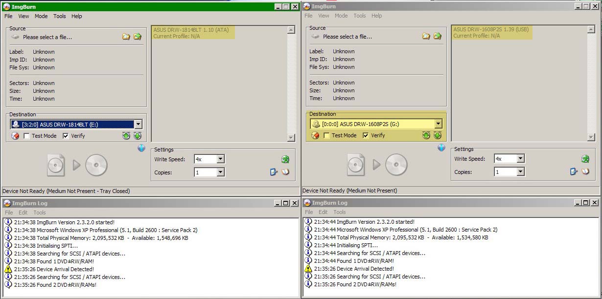Start the write with the big disc button, E: window
602x299 pixels.
coord(96,165)
